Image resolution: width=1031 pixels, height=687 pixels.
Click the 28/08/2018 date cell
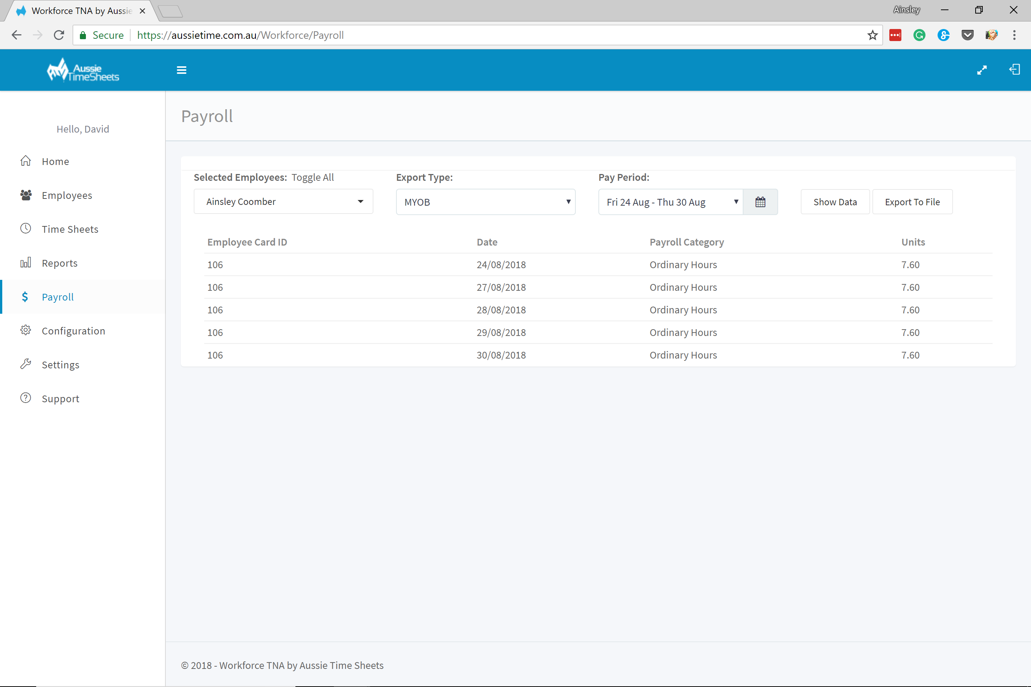[501, 310]
